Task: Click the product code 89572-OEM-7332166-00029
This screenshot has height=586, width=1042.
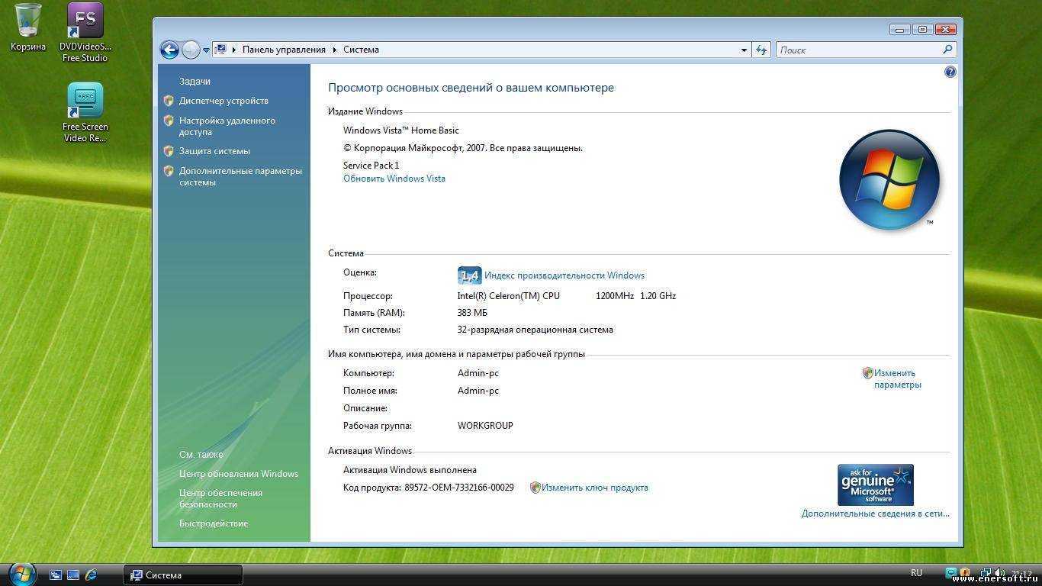Action: [459, 488]
